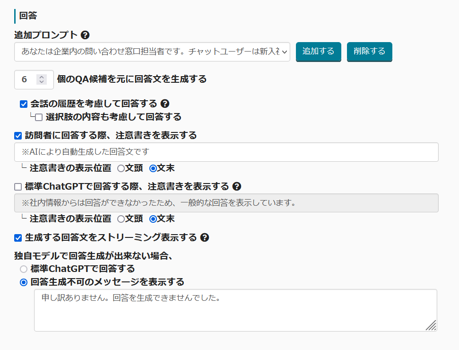This screenshot has width=459, height=350.
Task: Choose 回答生成不可のメッセージを表示する radio option
Action: click(x=24, y=282)
